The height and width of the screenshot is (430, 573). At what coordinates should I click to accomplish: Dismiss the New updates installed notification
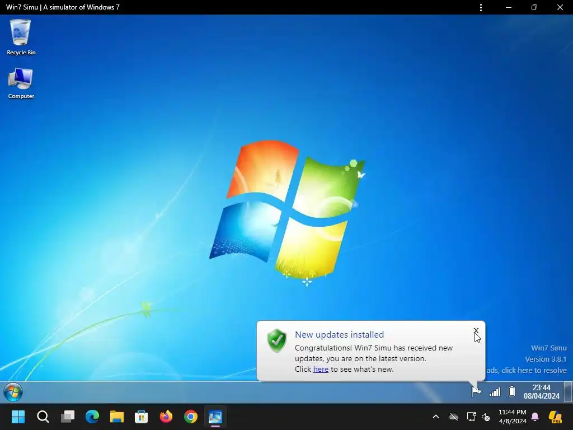(x=476, y=330)
